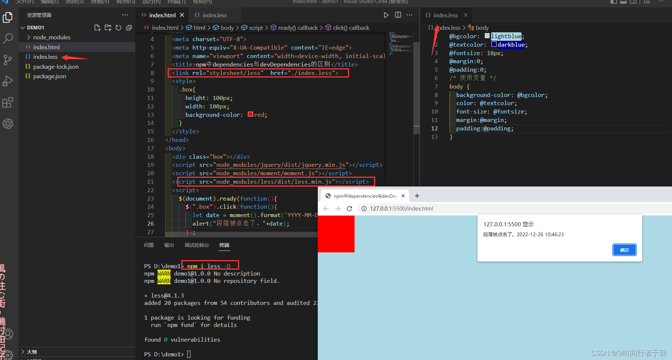The width and height of the screenshot is (672, 360).
Task: Switch to index.html editor tab
Action: click(x=162, y=15)
